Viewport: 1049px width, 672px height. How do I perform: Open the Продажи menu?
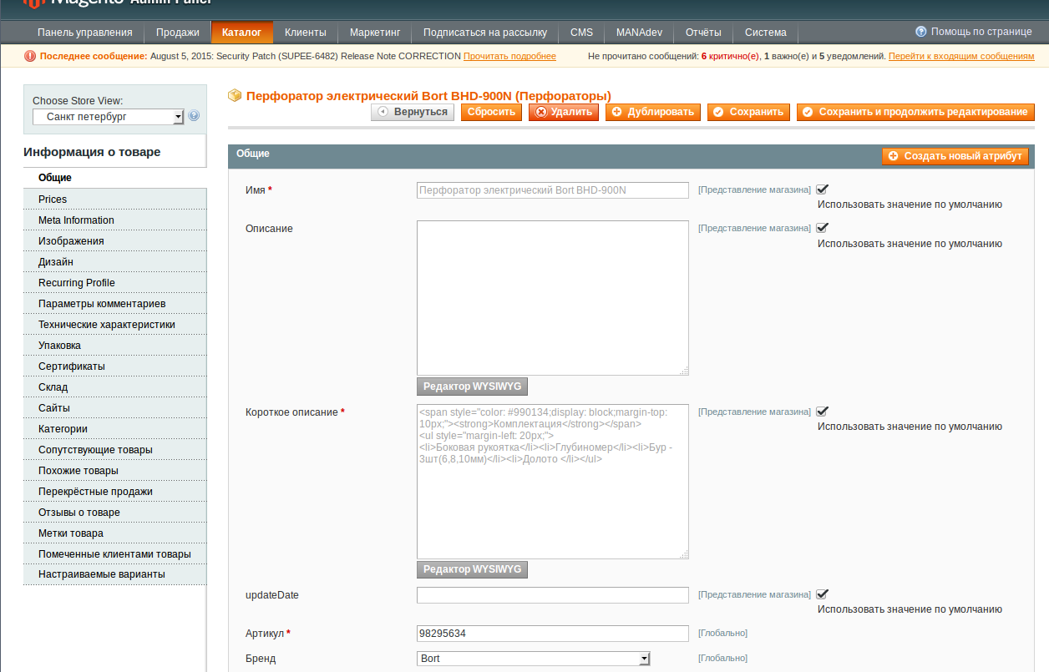(178, 33)
